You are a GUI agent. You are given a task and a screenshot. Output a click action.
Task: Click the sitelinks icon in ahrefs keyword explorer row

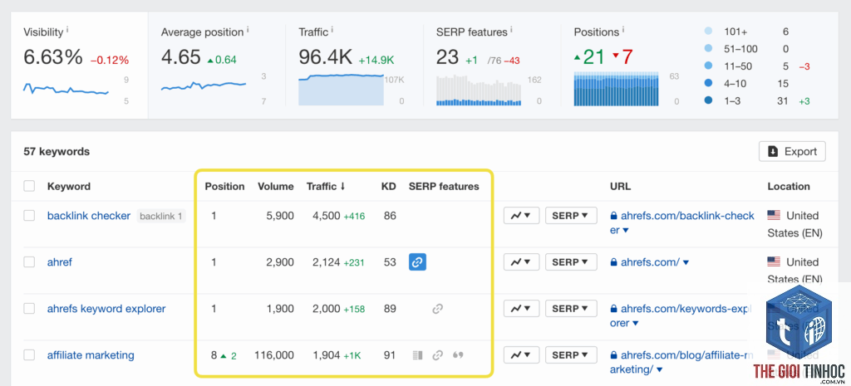[437, 309]
